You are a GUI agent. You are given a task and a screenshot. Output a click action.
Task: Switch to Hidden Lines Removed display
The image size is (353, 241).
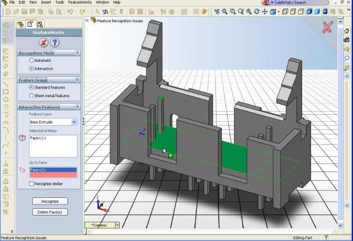click(x=301, y=11)
